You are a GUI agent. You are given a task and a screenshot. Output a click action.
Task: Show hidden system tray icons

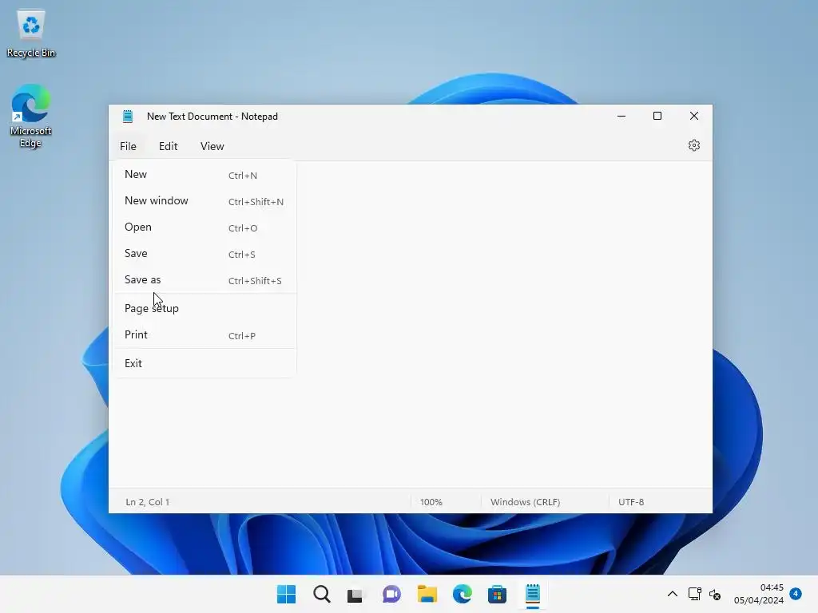click(x=673, y=594)
